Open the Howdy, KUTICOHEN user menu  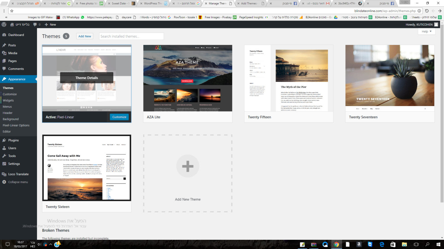tap(421, 24)
